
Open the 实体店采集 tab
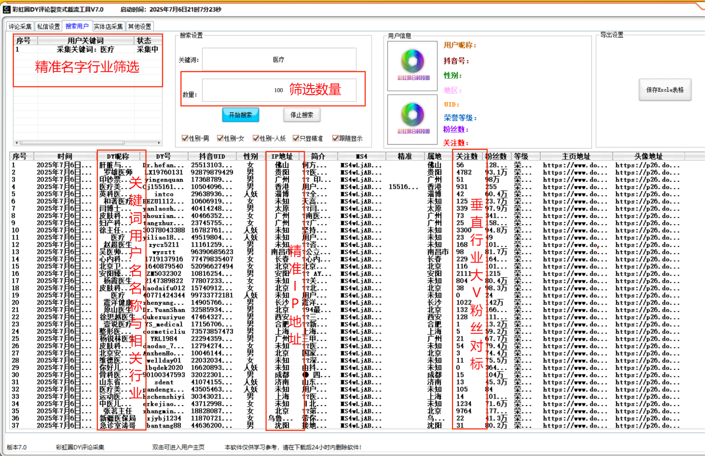[x=108, y=26]
